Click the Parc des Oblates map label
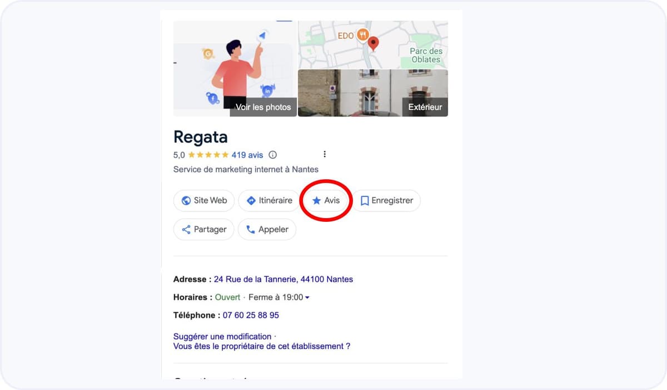The height and width of the screenshot is (390, 667). pos(426,55)
